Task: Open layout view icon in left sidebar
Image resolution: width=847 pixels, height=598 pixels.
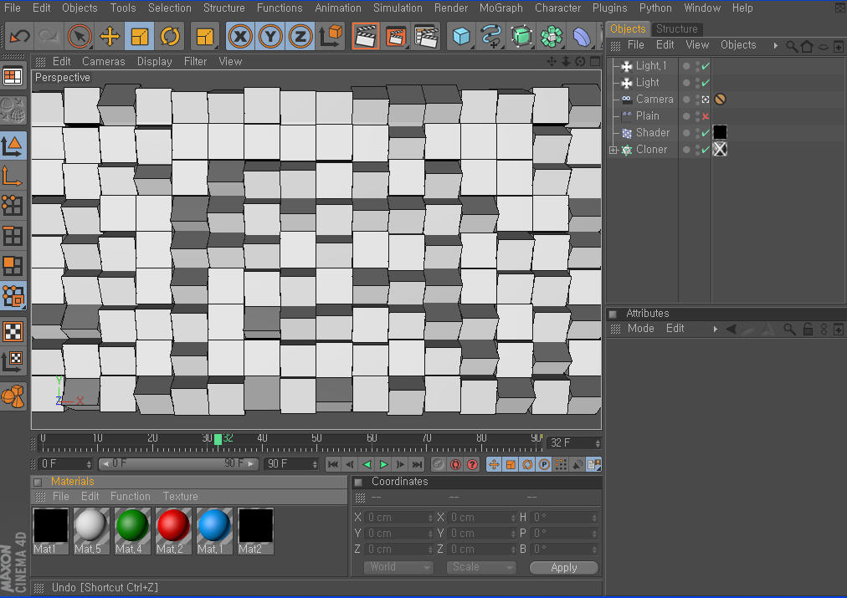Action: (13, 76)
